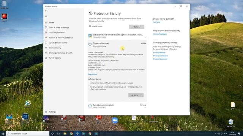
Task: Open the Windows Start menu
Action: (x=3, y=133)
